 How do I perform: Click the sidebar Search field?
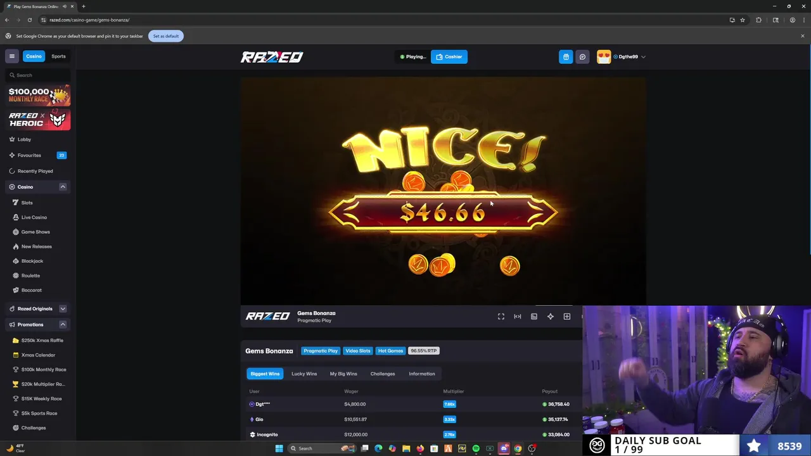(38, 75)
